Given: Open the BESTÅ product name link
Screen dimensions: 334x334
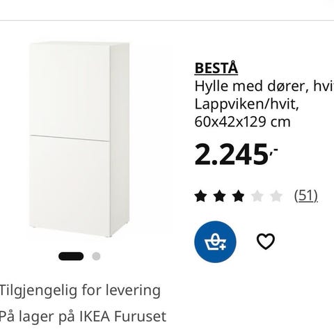Looking at the screenshot, I should pyautogui.click(x=216, y=68).
